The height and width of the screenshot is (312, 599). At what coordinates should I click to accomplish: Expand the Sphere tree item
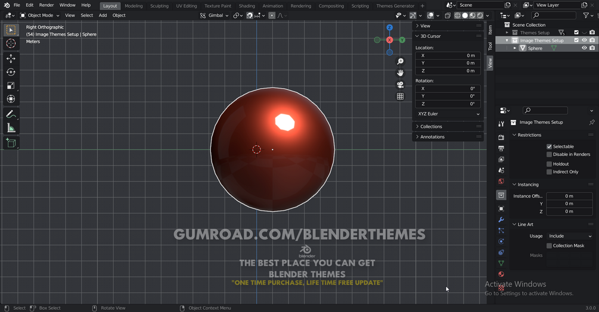(515, 48)
